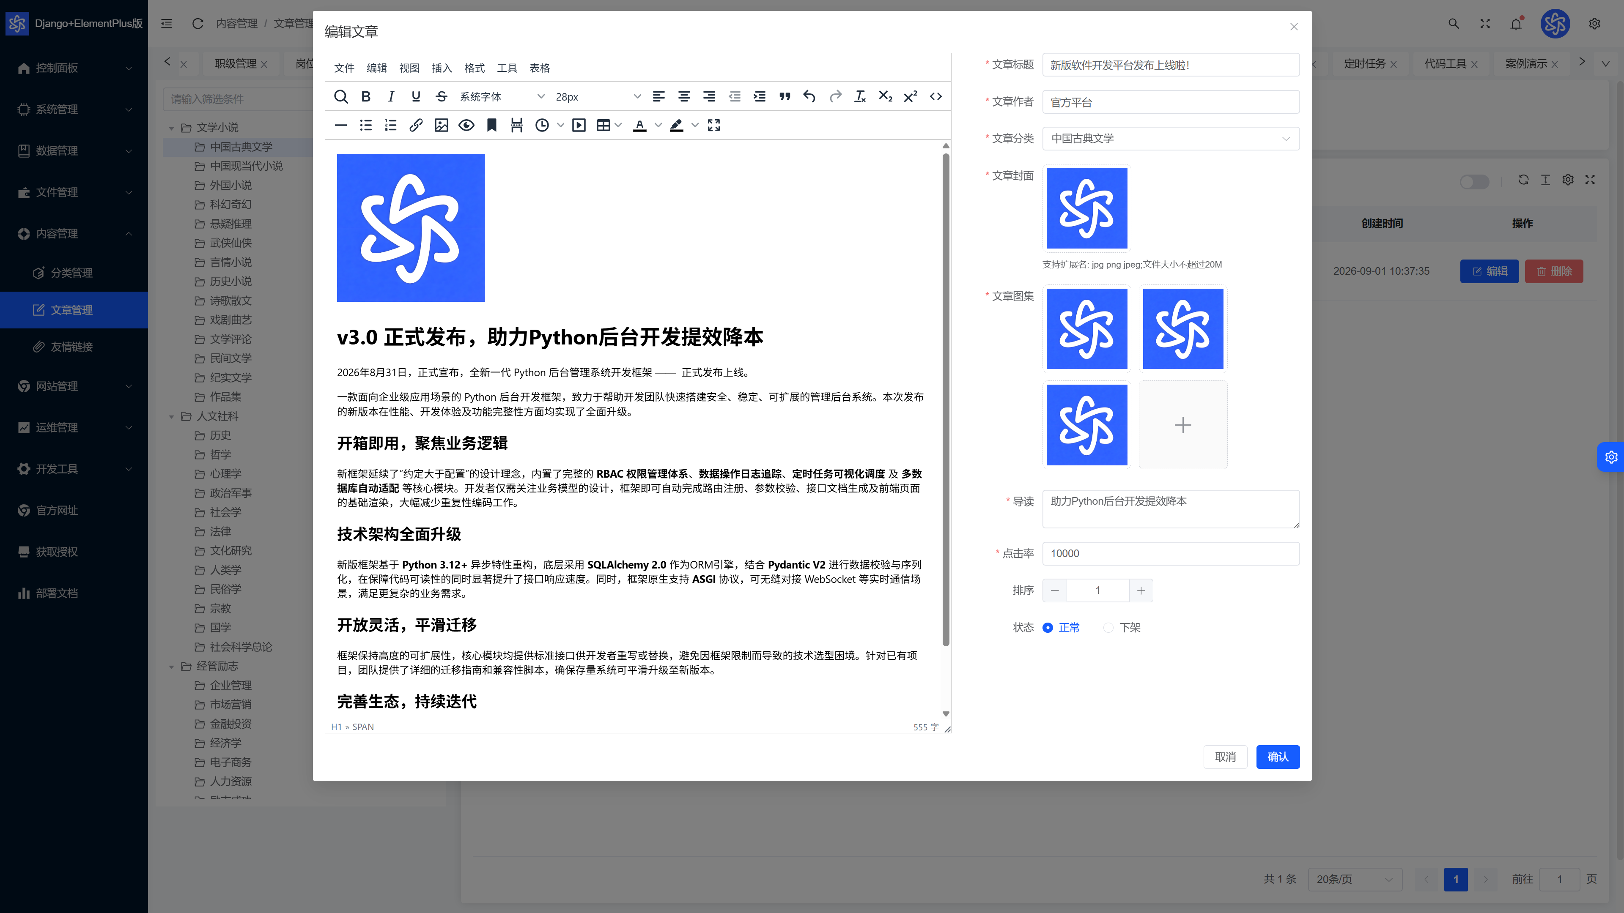This screenshot has width=1624, height=913.
Task: Decrease indent
Action: pyautogui.click(x=735, y=96)
